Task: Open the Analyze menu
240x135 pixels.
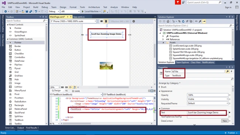Action: tap(114, 7)
